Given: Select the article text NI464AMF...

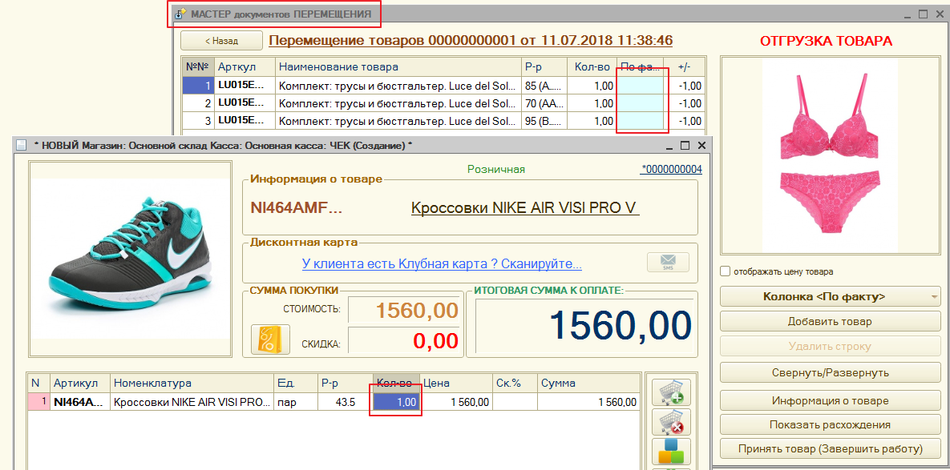Looking at the screenshot, I should pos(297,208).
